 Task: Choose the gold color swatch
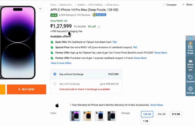pyautogui.click(x=87, y=116)
